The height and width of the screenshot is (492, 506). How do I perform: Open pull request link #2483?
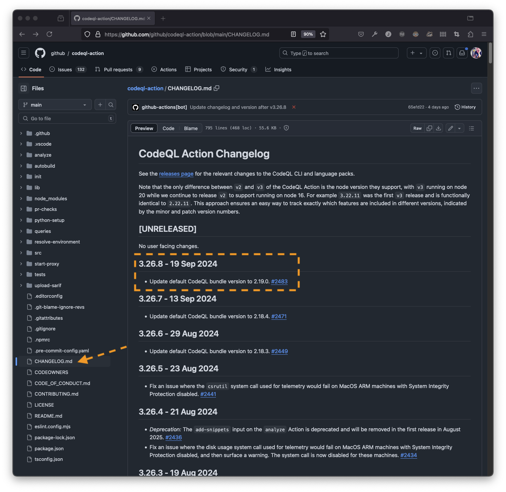coord(279,281)
